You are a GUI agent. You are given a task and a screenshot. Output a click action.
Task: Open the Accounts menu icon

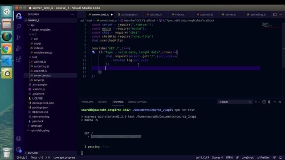[19, 139]
